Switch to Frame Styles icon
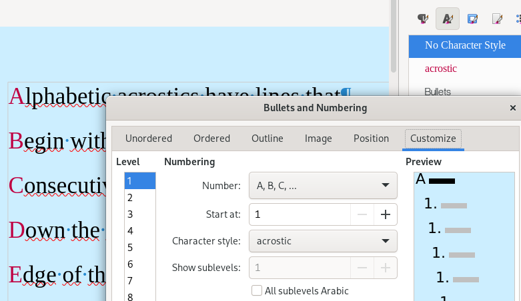 point(472,19)
